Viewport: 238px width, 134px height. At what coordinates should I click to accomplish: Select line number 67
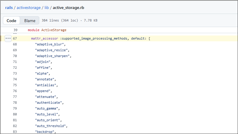(x=15, y=38)
